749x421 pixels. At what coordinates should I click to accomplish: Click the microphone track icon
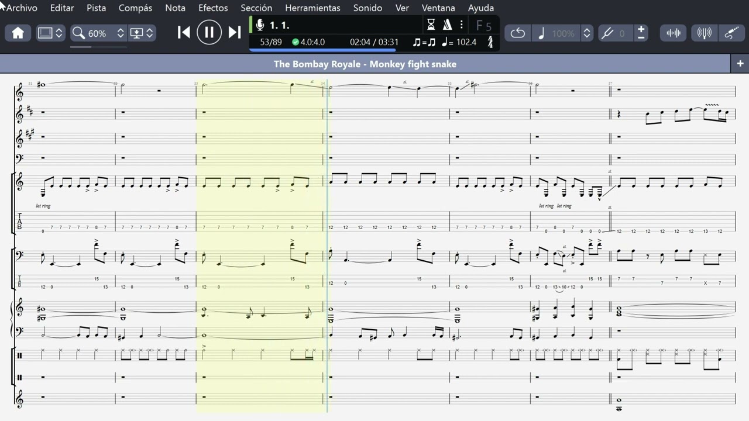pyautogui.click(x=260, y=25)
